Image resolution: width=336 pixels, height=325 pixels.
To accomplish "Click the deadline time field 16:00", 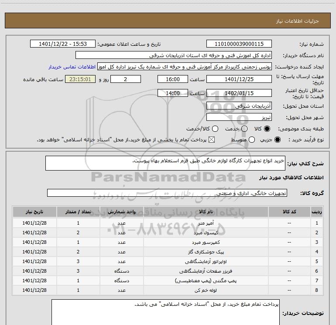I will pos(173,79).
